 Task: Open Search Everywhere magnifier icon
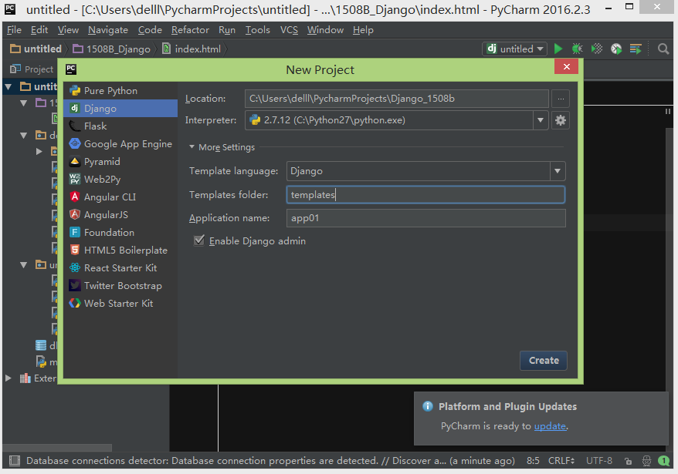663,49
